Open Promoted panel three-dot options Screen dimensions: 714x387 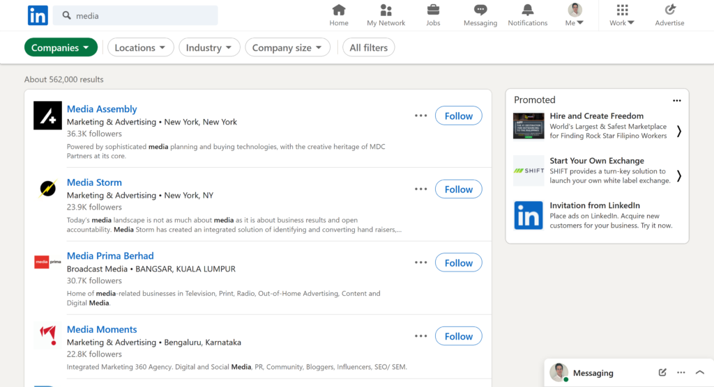click(676, 100)
